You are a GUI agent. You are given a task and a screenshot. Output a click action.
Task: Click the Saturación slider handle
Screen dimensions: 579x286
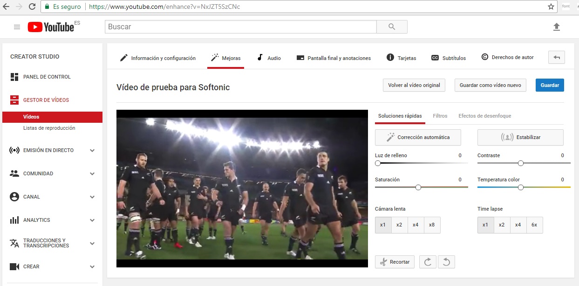click(418, 187)
